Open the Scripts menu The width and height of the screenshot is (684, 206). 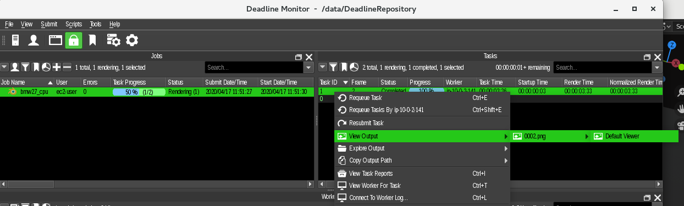tap(74, 24)
